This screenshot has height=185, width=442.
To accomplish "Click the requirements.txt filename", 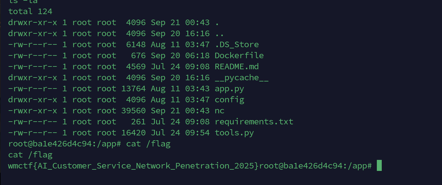I will 254,122.
